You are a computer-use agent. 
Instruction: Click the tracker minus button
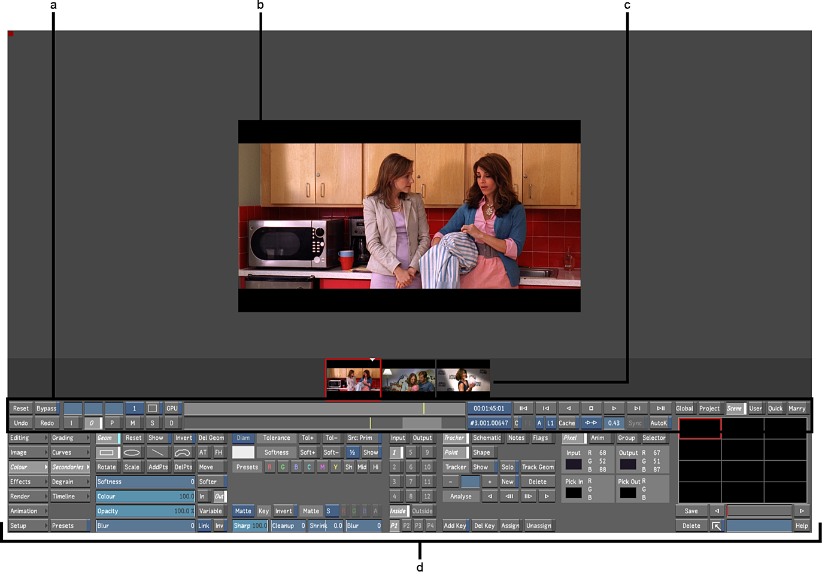[x=451, y=482]
